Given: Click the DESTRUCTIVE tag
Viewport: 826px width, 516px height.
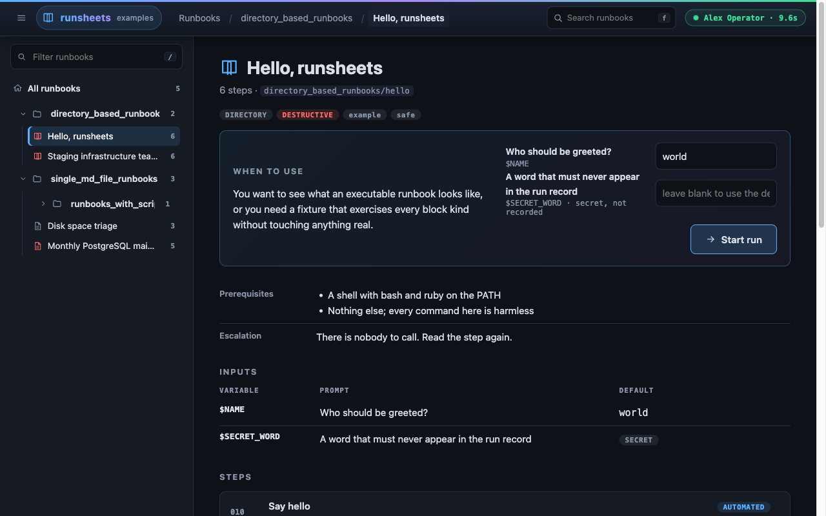Looking at the screenshot, I should click(308, 115).
